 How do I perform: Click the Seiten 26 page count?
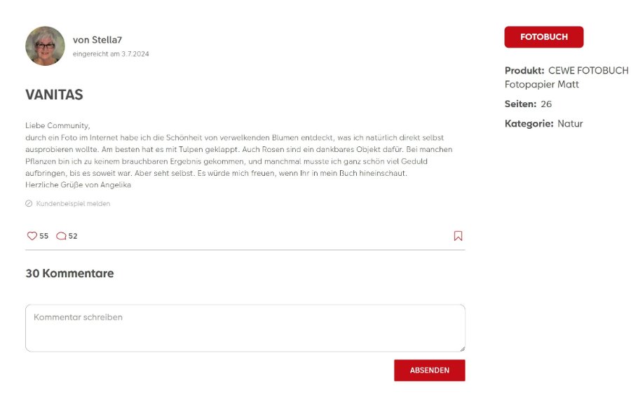pyautogui.click(x=546, y=104)
